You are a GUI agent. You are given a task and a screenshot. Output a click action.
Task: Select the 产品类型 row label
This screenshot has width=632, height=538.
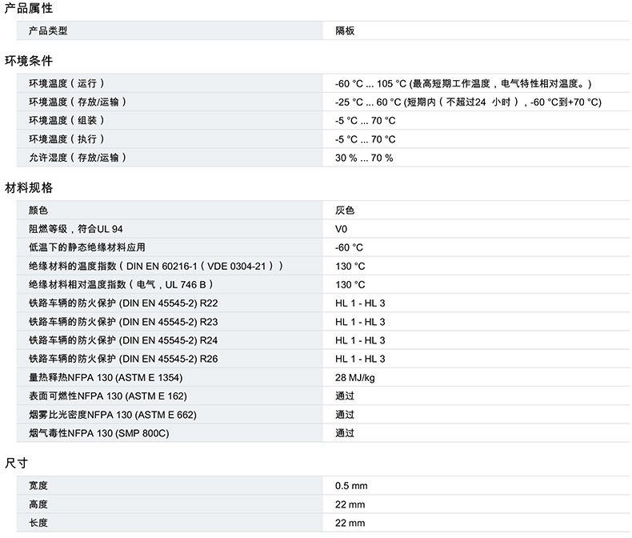pos(48,30)
